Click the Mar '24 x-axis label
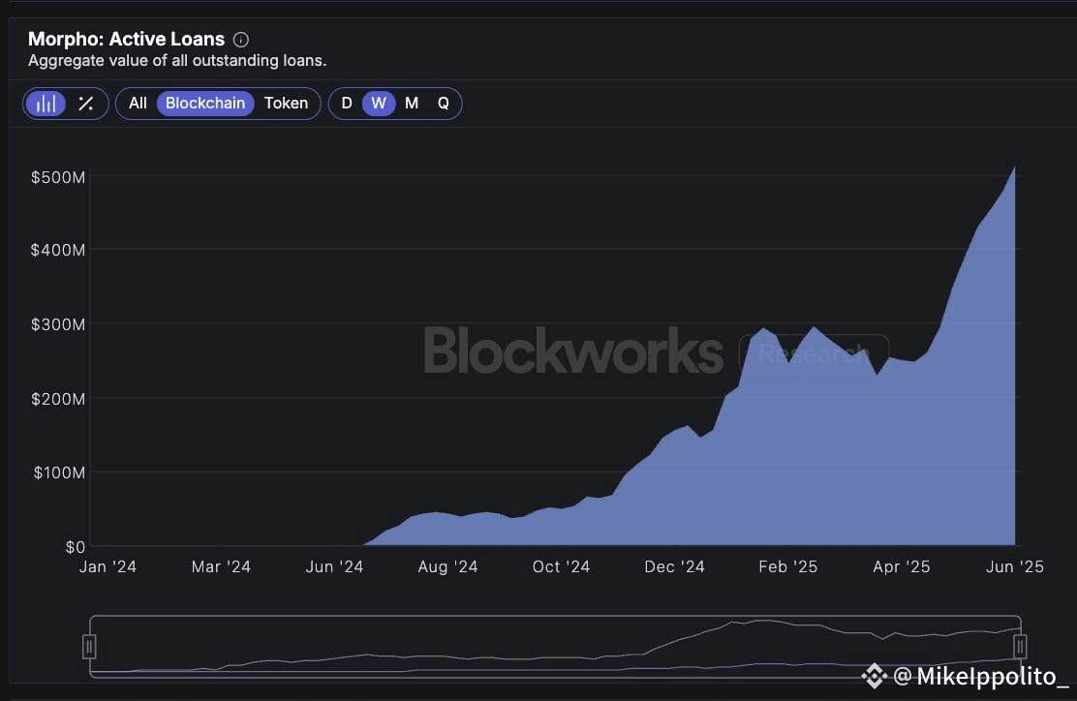 pos(221,567)
